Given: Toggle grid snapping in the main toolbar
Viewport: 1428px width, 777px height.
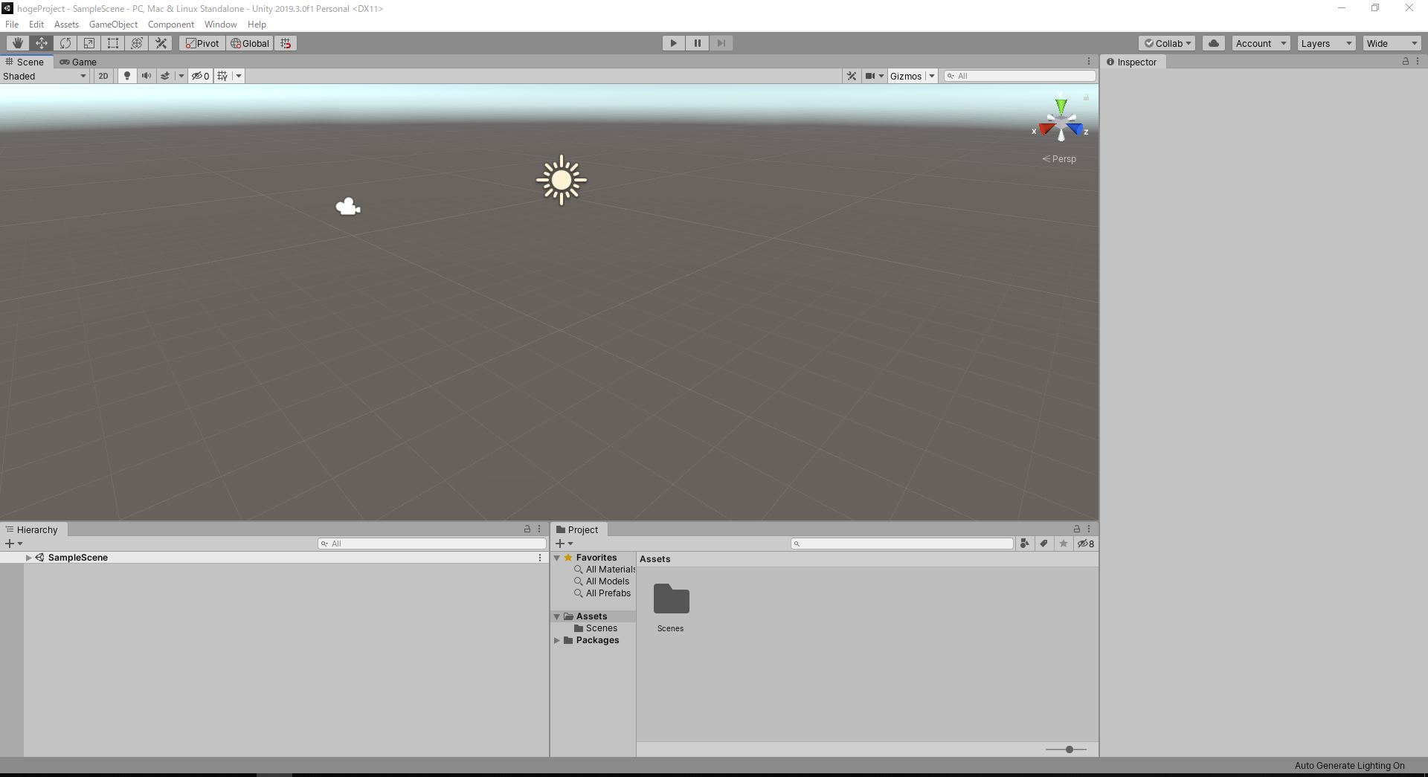Looking at the screenshot, I should (x=286, y=43).
